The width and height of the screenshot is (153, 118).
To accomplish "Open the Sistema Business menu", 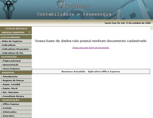I will tap(16, 29).
